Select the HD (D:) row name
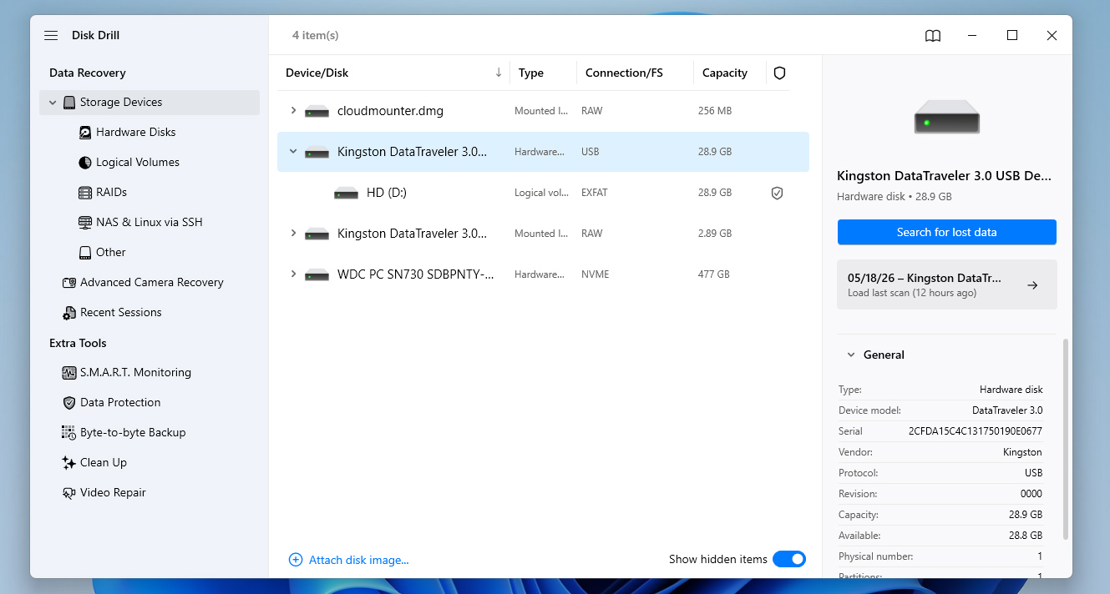The height and width of the screenshot is (594, 1110). coord(387,192)
